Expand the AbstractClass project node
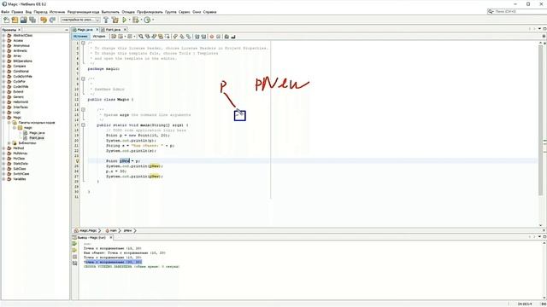This screenshot has width=547, height=307. coord(3,35)
